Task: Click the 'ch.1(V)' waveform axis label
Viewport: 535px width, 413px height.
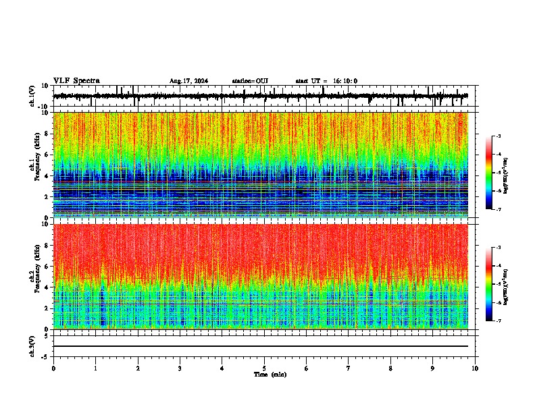Action: pos(32,96)
